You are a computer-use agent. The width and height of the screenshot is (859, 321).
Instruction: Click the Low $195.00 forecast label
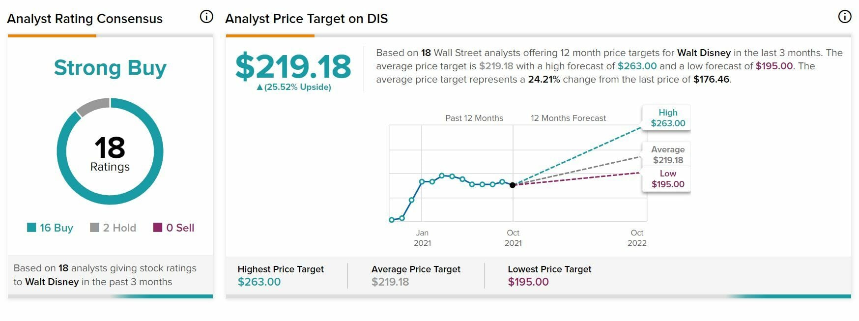tap(667, 179)
